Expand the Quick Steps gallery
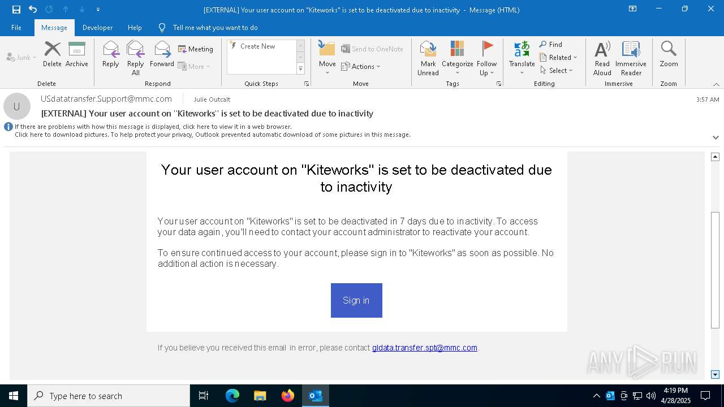The height and width of the screenshot is (407, 724). pyautogui.click(x=300, y=69)
